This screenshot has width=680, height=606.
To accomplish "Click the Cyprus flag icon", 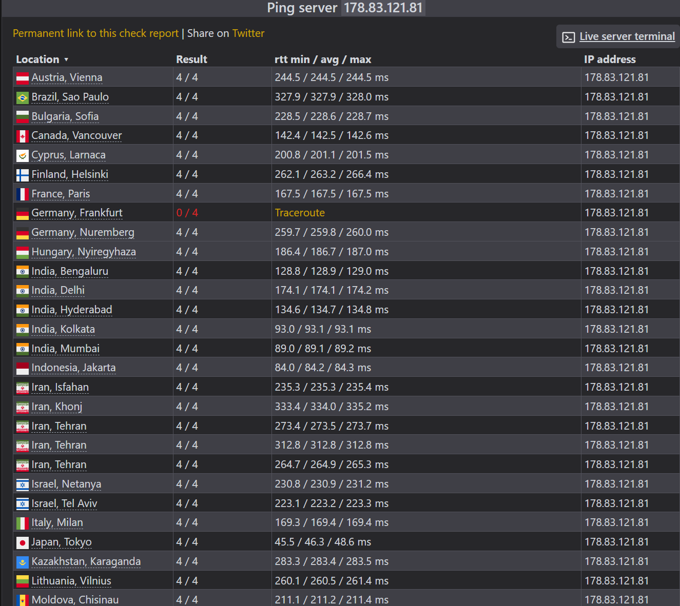I will (23, 156).
